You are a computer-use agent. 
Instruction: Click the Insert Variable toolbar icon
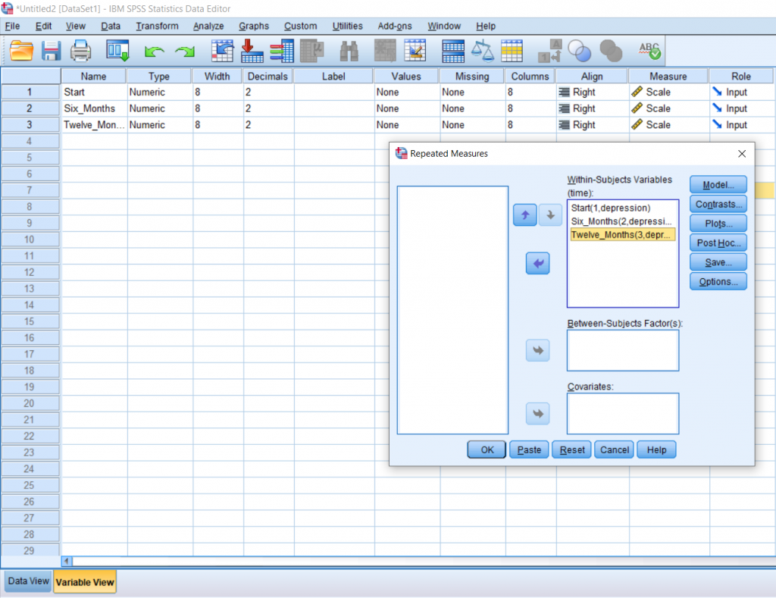(416, 50)
